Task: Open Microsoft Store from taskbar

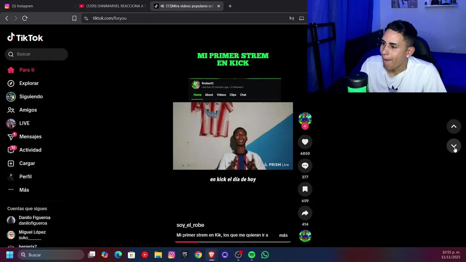Action: (x=131, y=255)
